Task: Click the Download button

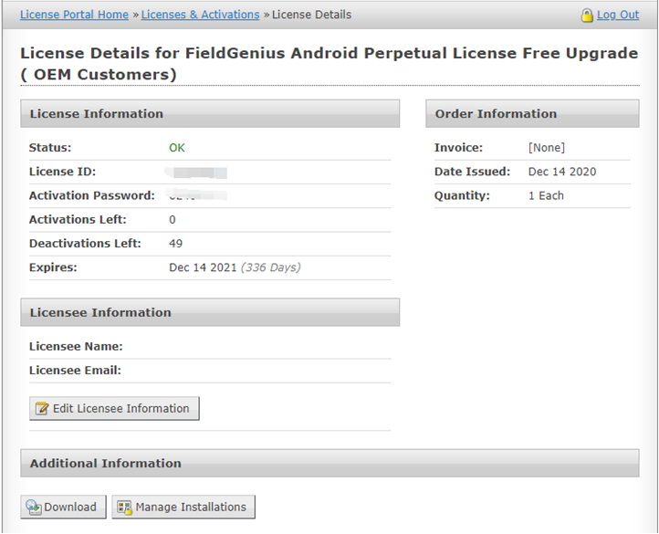Action: [x=64, y=507]
